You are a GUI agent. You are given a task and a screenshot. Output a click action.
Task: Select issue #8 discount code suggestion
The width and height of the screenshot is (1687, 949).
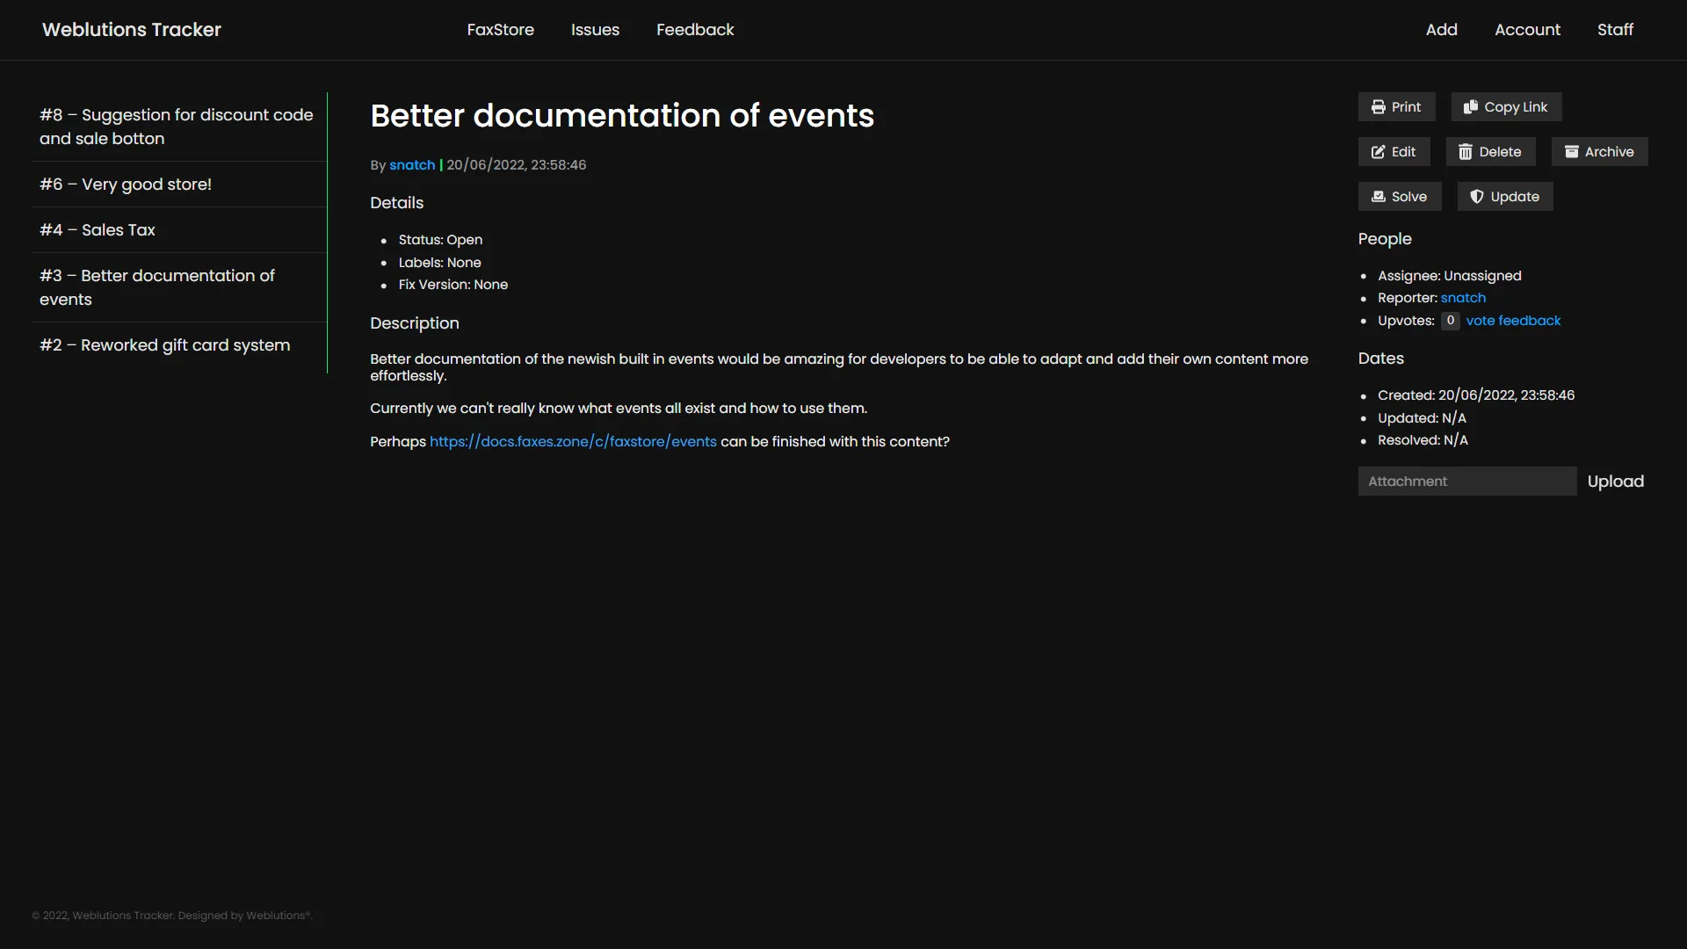176,127
